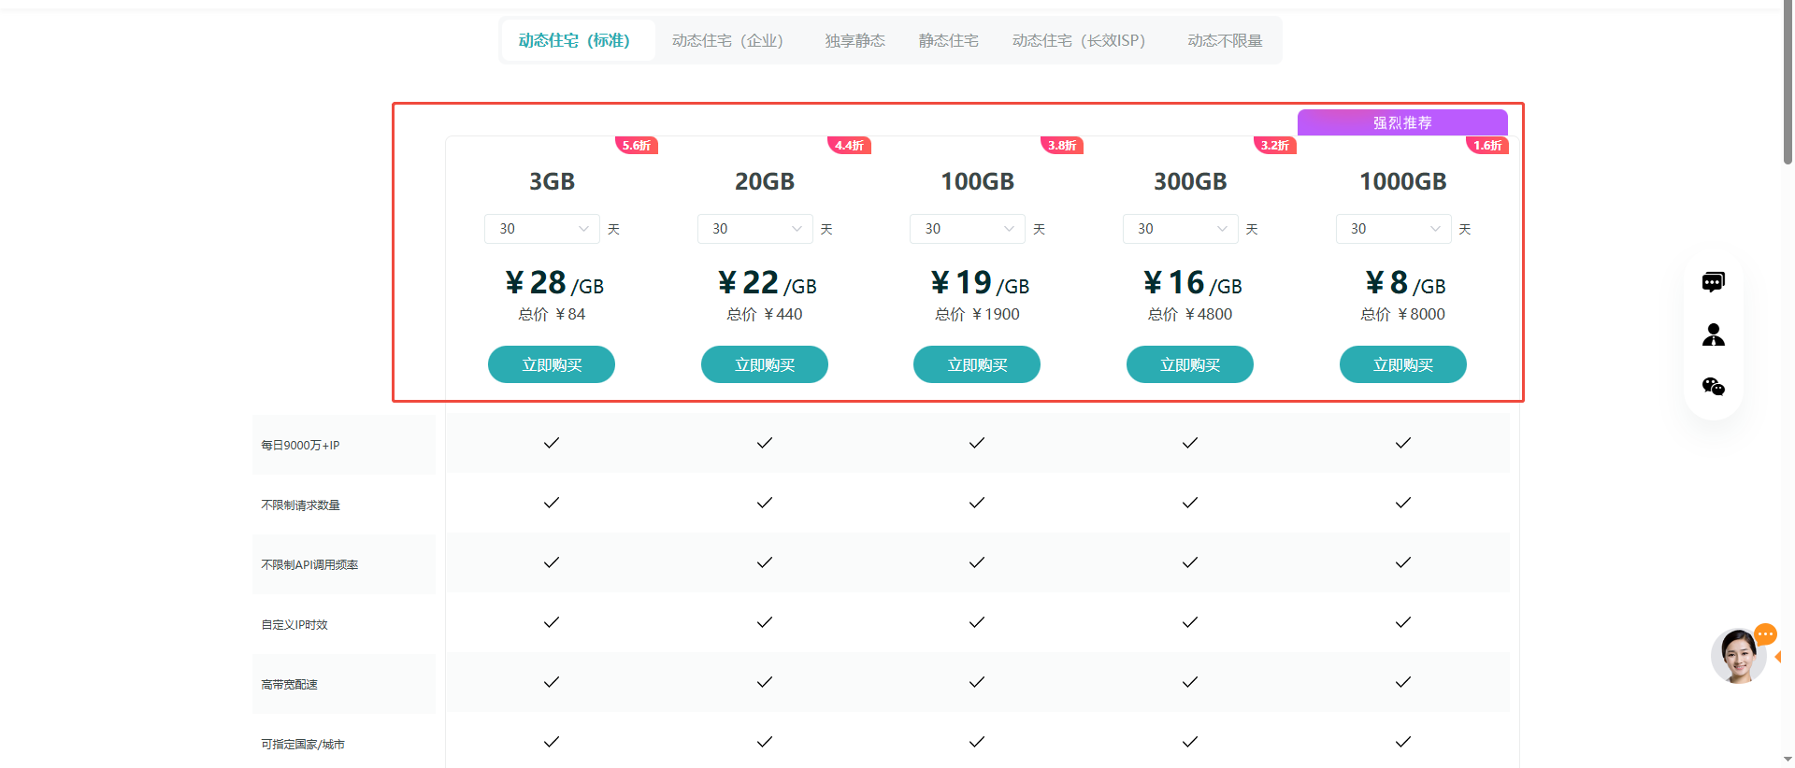
Task: Switch to 动态住宅（企业）tab
Action: 727,41
